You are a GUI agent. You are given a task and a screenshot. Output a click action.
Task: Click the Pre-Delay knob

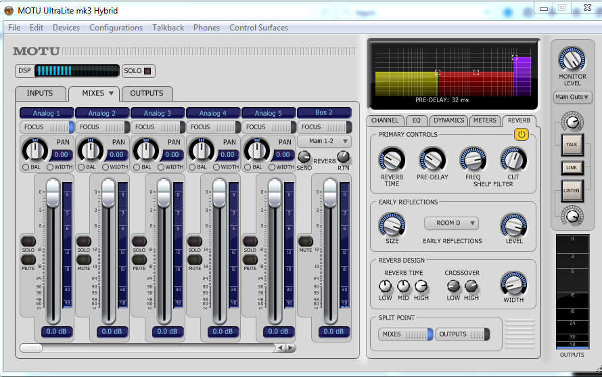(x=432, y=160)
